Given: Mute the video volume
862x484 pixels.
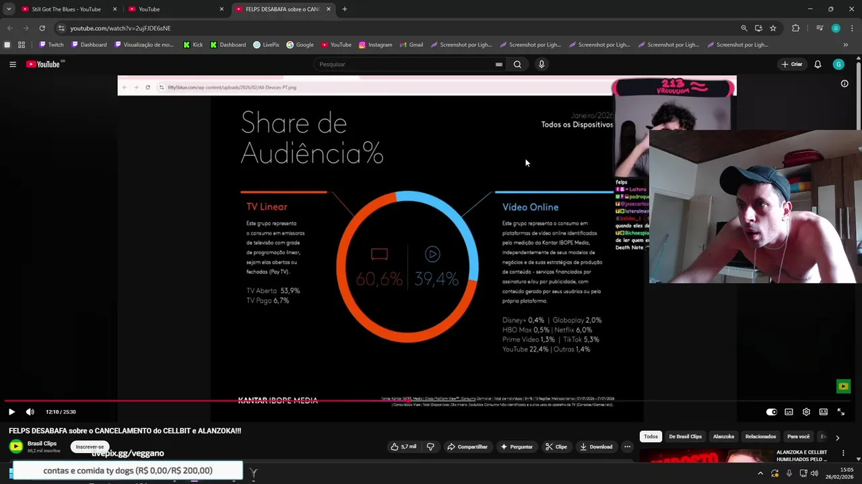Looking at the screenshot, I should tap(30, 411).
